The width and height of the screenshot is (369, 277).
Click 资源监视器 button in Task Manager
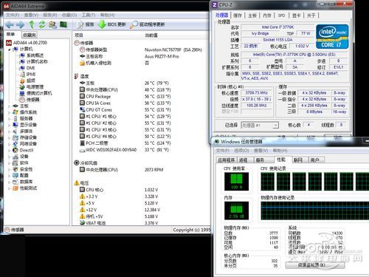(x=315, y=265)
